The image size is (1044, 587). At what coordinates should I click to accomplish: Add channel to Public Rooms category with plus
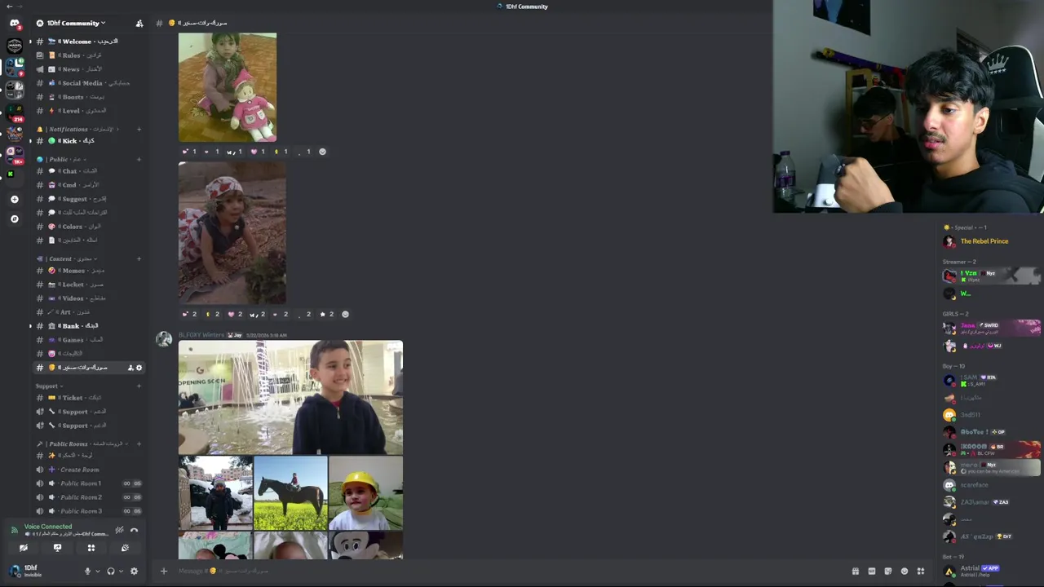point(139,444)
